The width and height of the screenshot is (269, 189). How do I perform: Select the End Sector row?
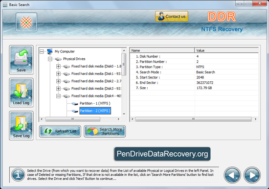[x=194, y=83]
